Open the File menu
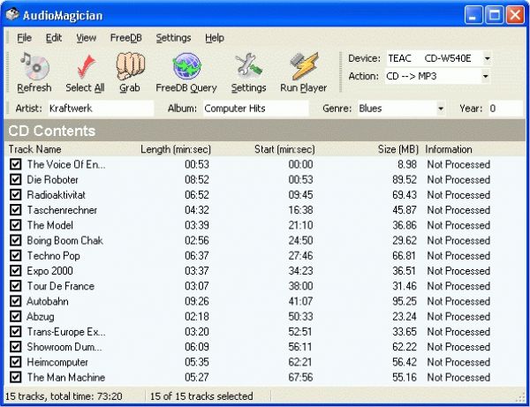Image resolution: width=530 pixels, height=407 pixels. point(24,38)
